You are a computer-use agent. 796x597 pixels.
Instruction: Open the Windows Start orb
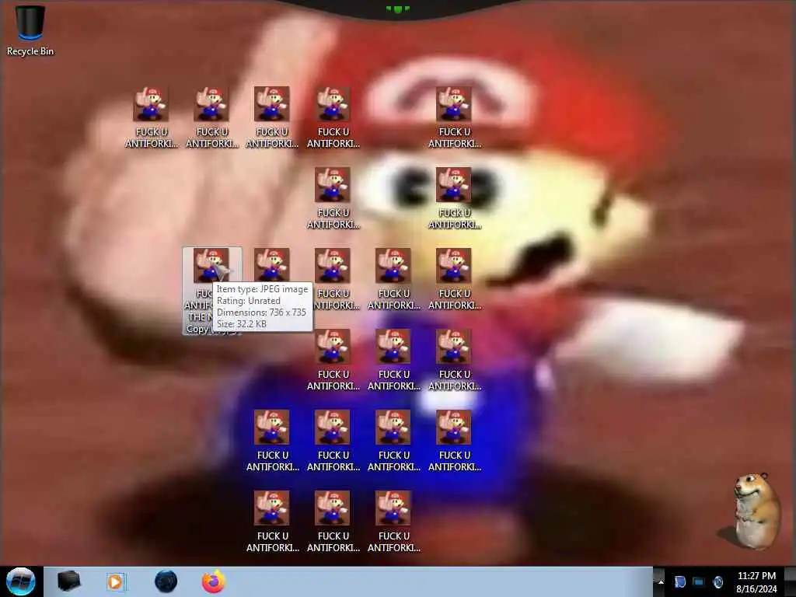(21, 581)
